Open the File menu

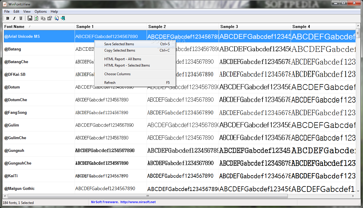pyautogui.click(x=7, y=12)
